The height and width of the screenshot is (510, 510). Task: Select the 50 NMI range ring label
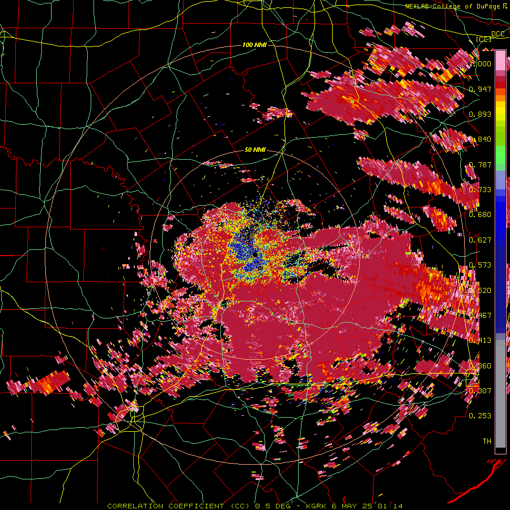(255, 150)
